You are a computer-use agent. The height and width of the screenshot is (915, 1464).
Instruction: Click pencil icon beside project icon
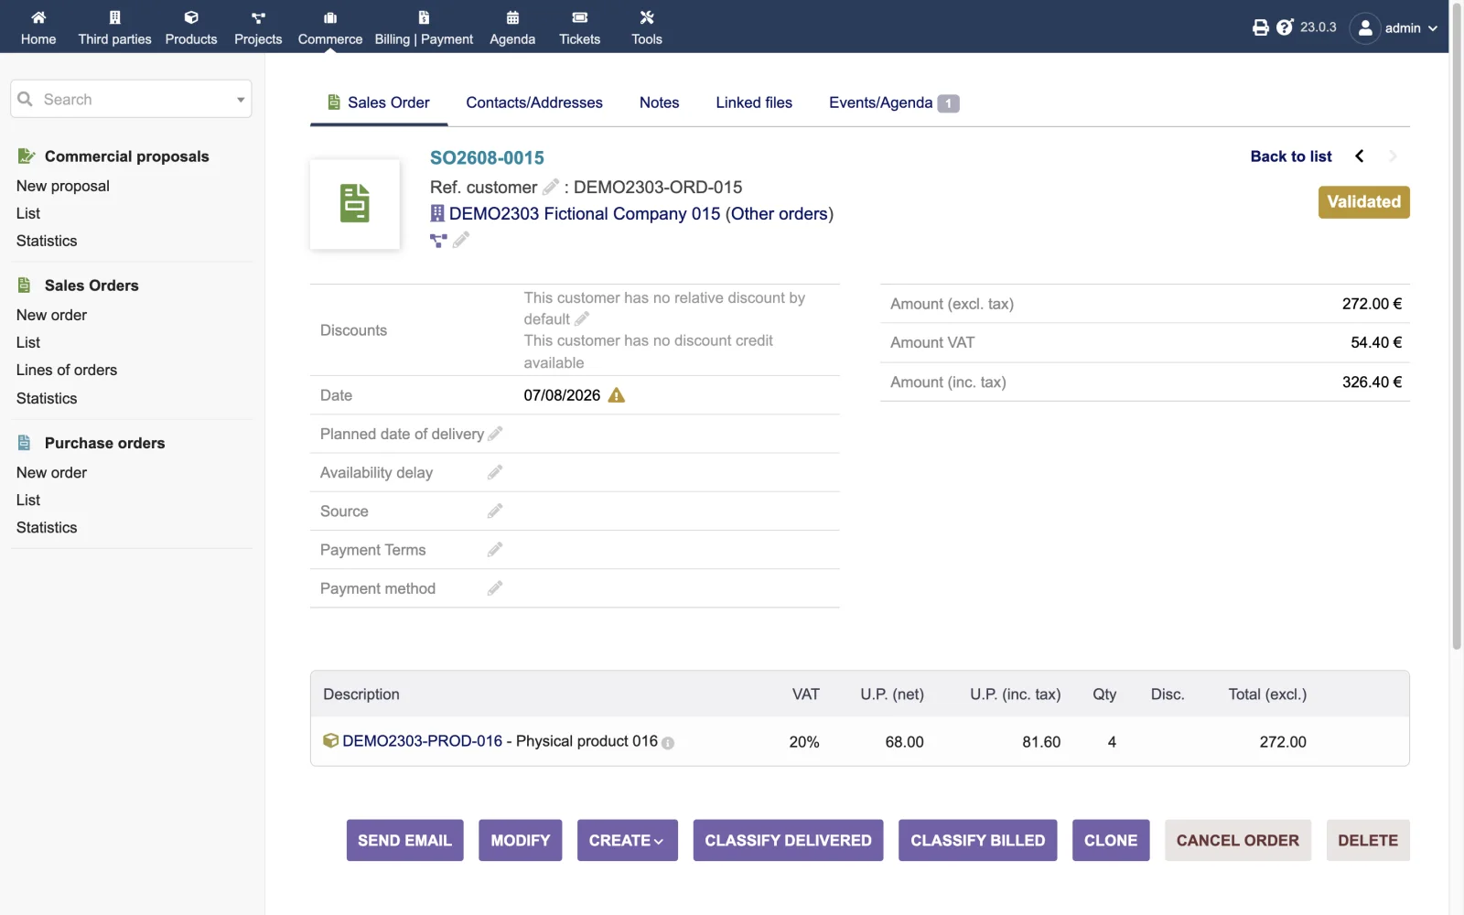tap(461, 240)
